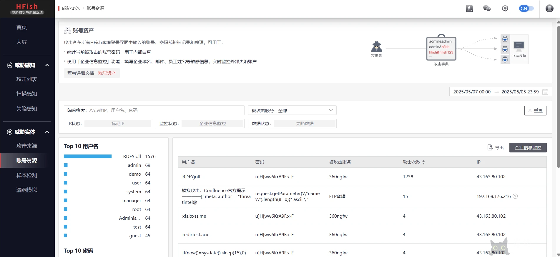Toggle the 失陷数据 data status filter

point(305,124)
